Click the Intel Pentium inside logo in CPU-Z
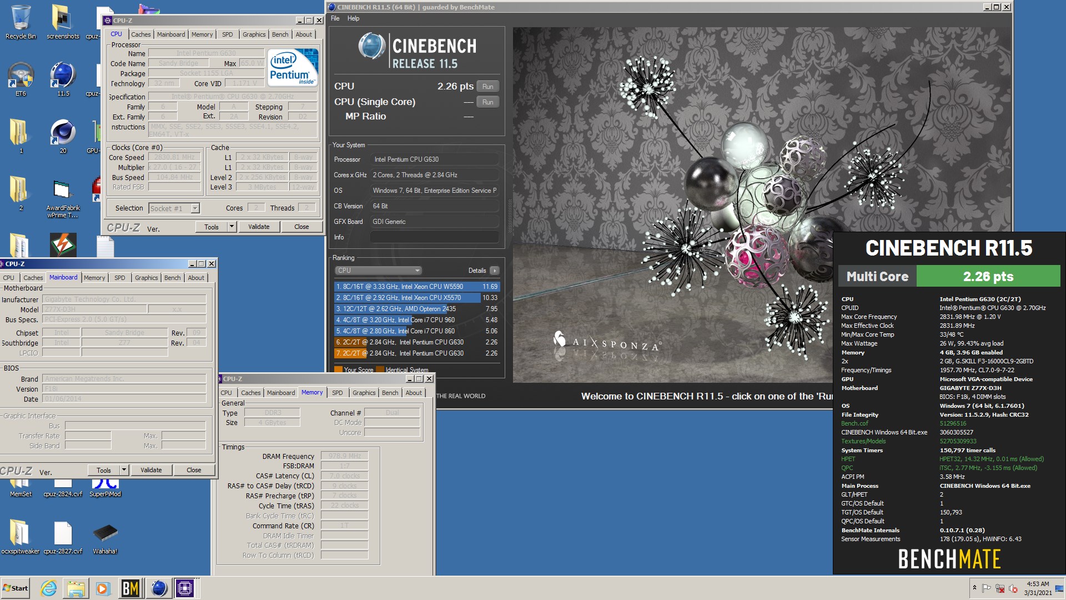The image size is (1066, 600). point(293,67)
